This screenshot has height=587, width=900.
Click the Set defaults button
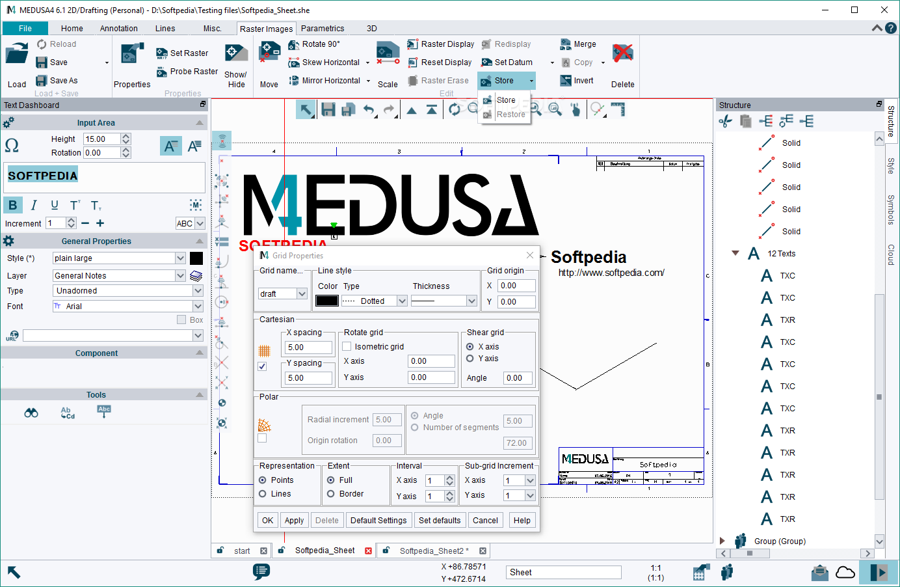440,520
